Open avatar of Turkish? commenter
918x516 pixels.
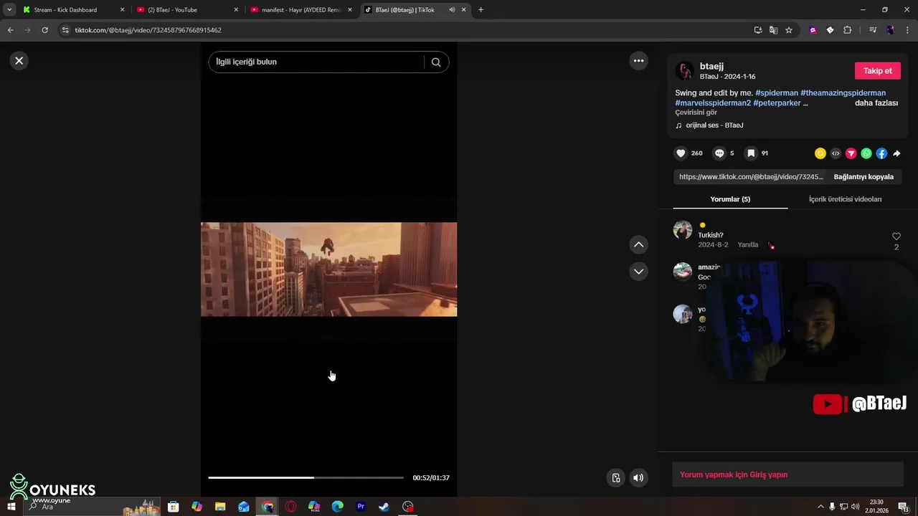683,230
